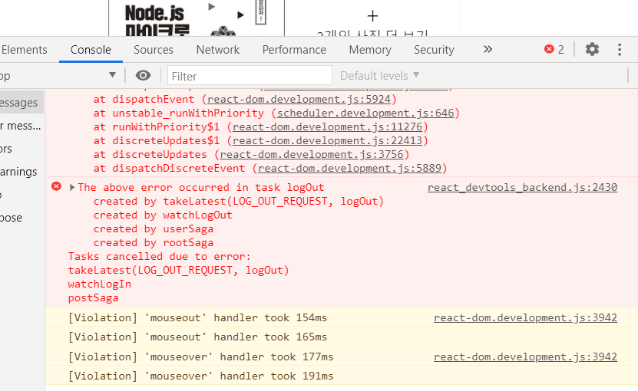638x391 pixels.
Task: Open the DevTools three-dot menu
Action: coord(620,49)
